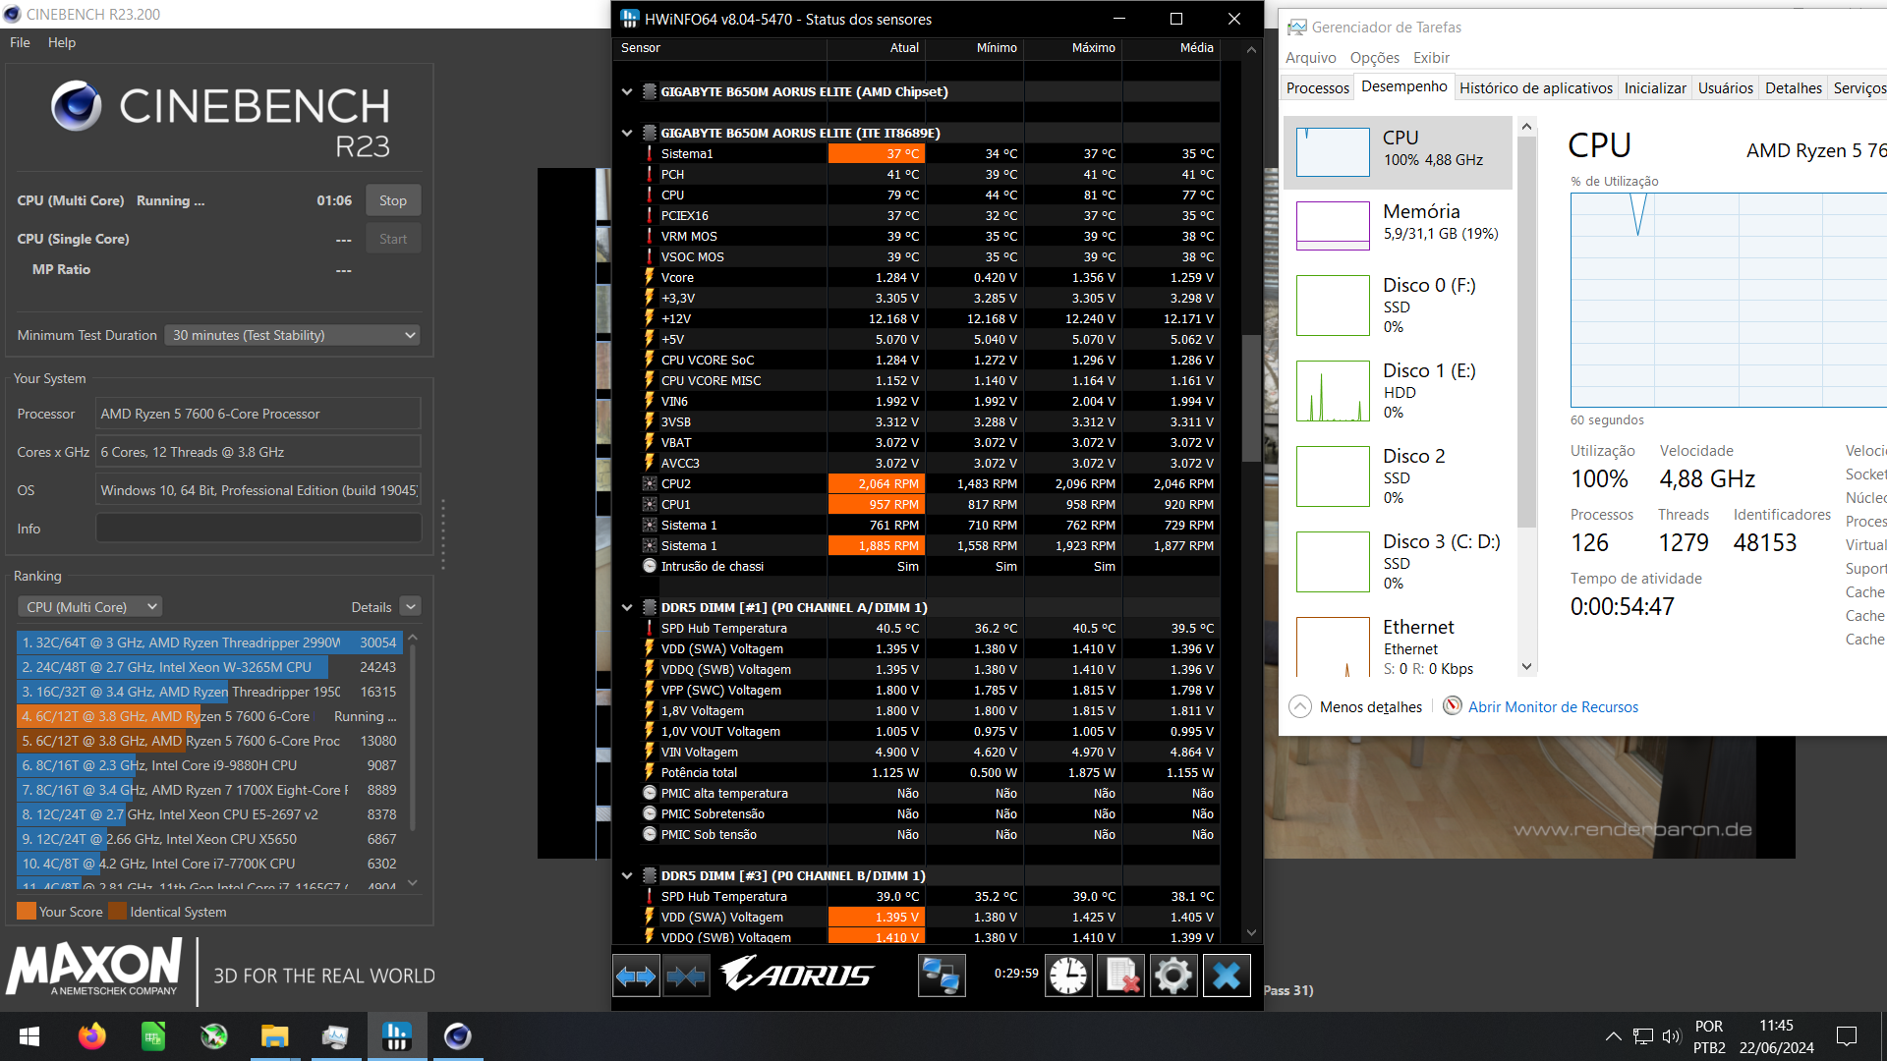The height and width of the screenshot is (1061, 1887).
Task: Click the Monitor de Recursos icon
Action: tap(1452, 706)
